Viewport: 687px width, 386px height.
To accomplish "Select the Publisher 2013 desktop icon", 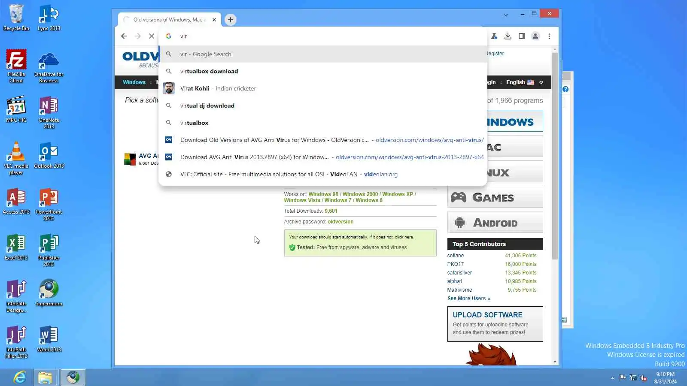I will pyautogui.click(x=49, y=250).
